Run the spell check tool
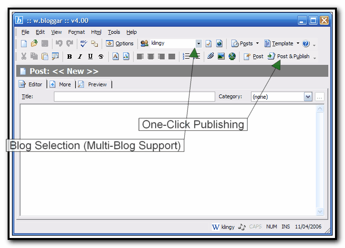The height and width of the screenshot is (248, 345). (x=84, y=43)
